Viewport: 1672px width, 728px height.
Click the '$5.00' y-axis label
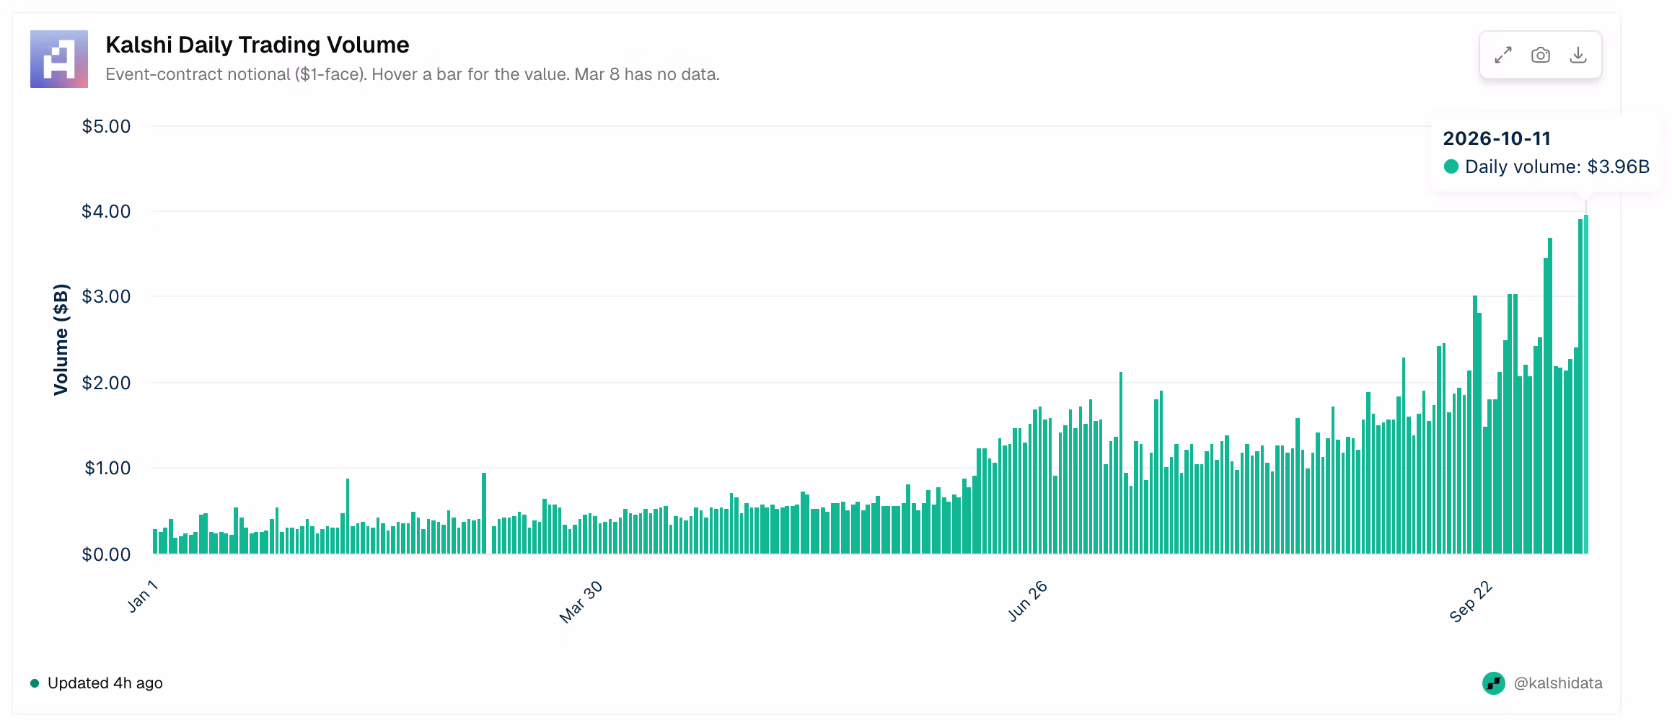pos(106,127)
